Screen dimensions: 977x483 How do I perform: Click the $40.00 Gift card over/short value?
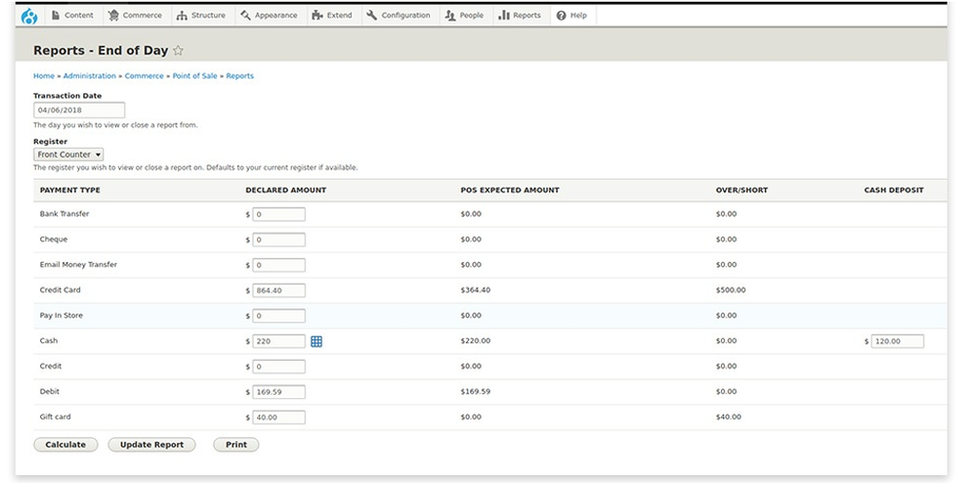tap(729, 417)
